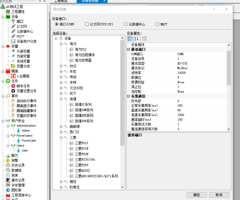This screenshot has width=240, height=200.
Task: Select 启动执行事件 in the project tree
Action: tap(26, 101)
